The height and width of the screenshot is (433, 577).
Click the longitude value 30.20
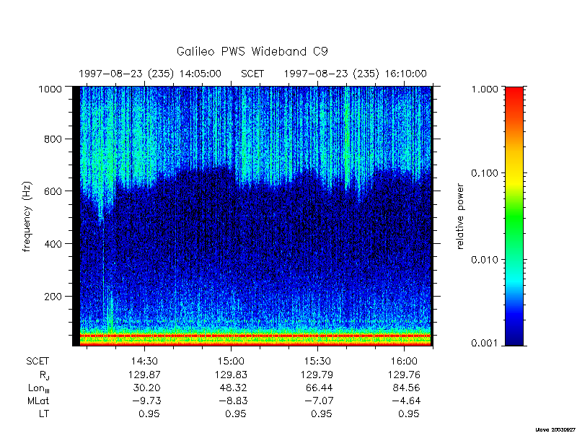pos(147,388)
